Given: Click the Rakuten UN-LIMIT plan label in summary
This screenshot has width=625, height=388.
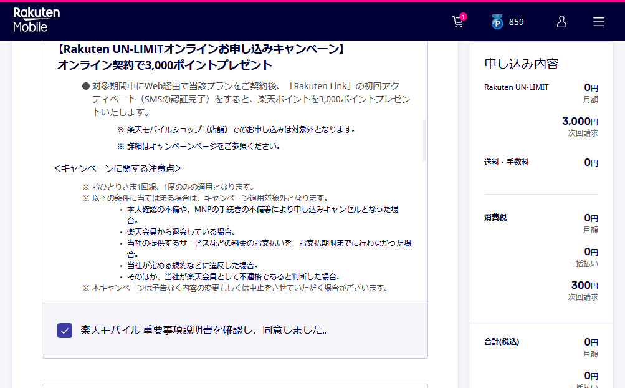Looking at the screenshot, I should [x=516, y=87].
